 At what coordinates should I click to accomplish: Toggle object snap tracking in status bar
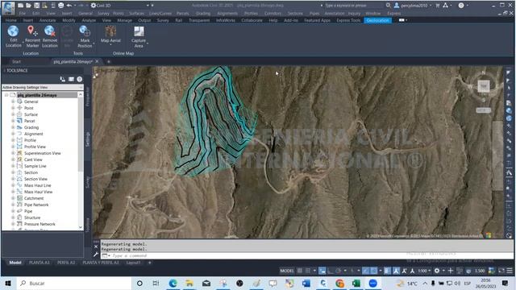365,271
